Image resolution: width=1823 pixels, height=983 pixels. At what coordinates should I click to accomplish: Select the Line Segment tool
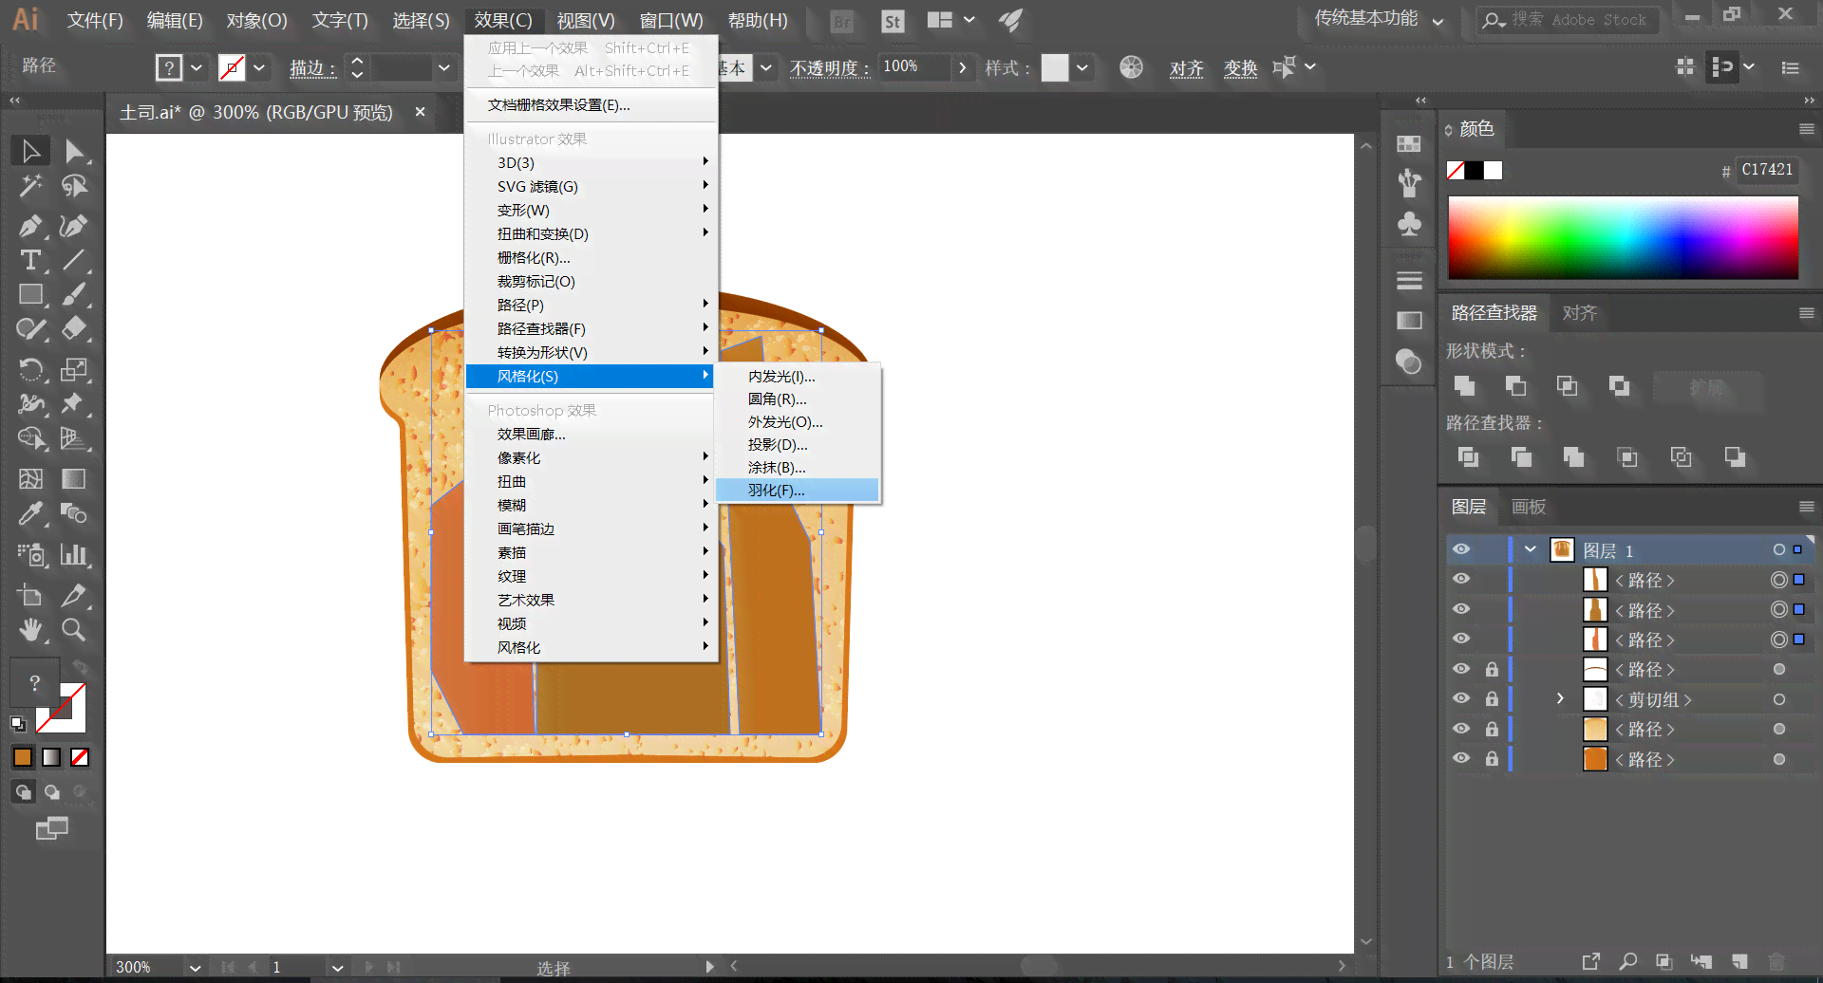coord(74,260)
